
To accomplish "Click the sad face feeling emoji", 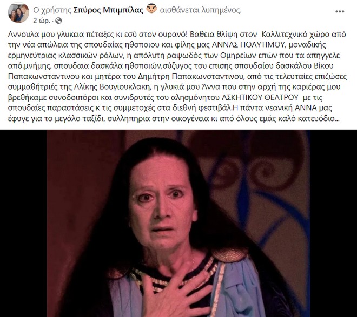I will (x=151, y=9).
